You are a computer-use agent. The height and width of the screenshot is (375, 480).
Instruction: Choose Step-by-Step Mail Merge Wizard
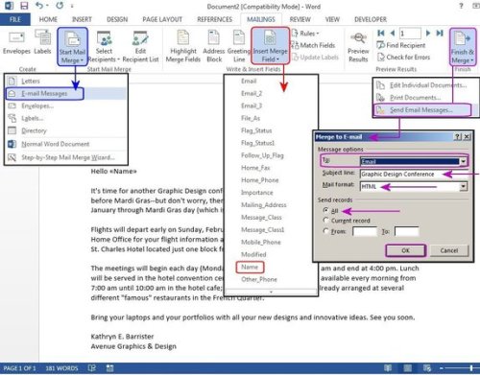coord(66,157)
